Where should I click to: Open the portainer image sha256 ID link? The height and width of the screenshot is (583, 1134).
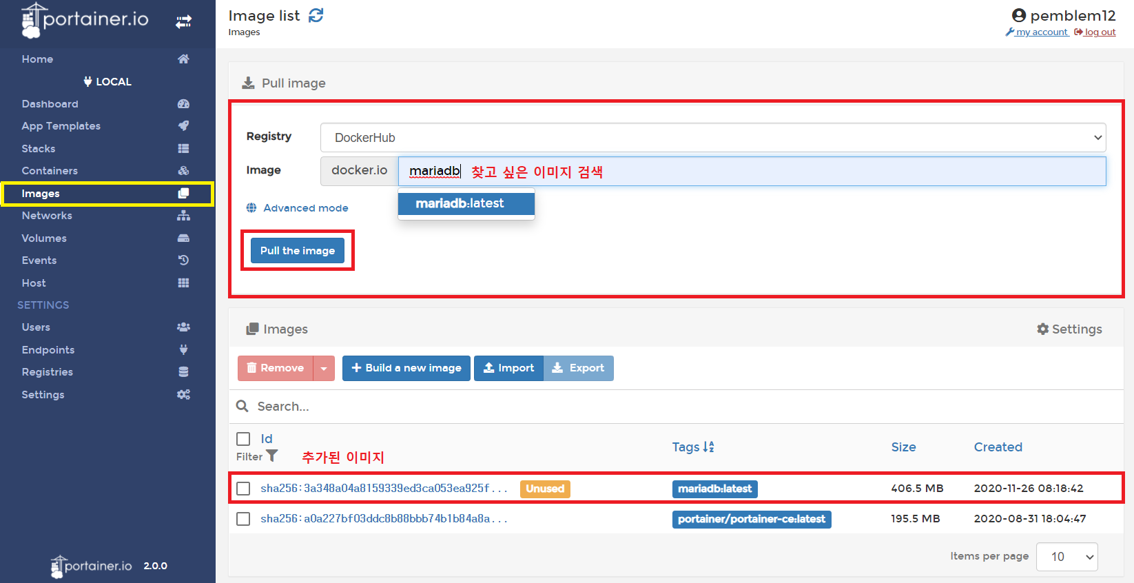click(x=384, y=519)
